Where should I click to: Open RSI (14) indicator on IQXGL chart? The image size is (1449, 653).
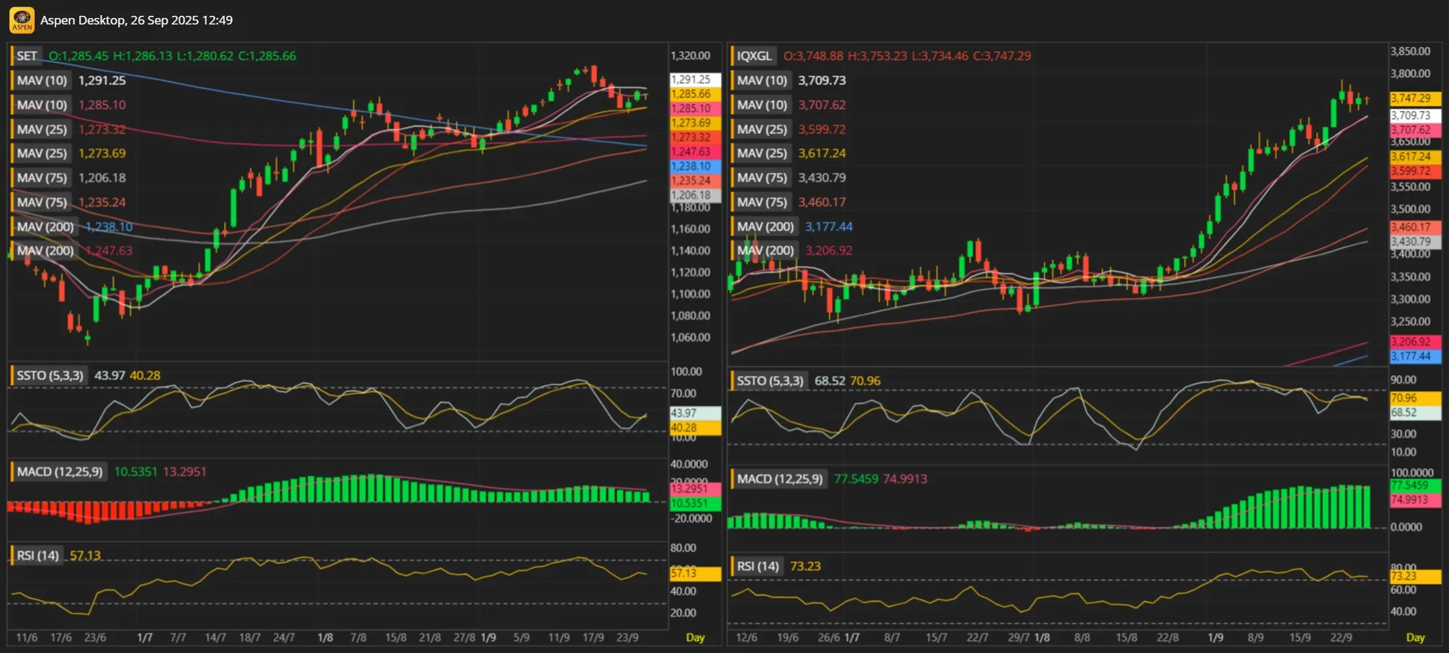coord(758,567)
